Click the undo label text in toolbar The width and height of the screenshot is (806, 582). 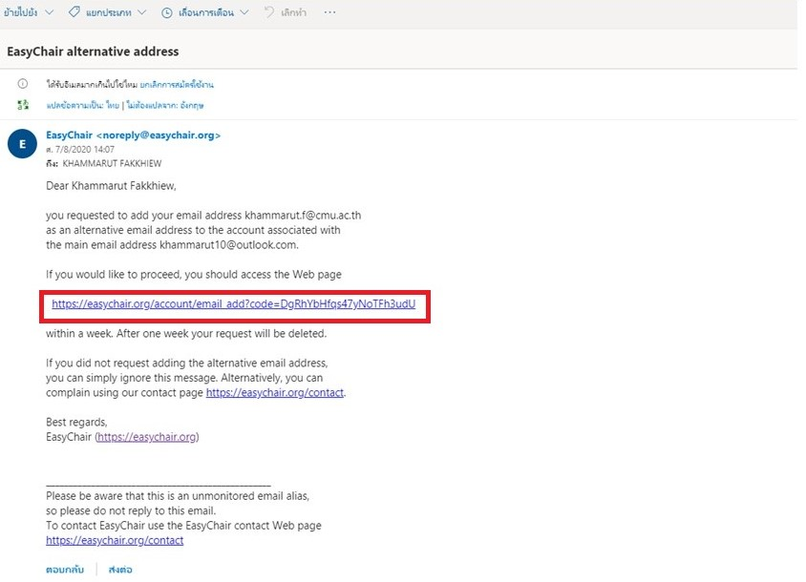(293, 12)
